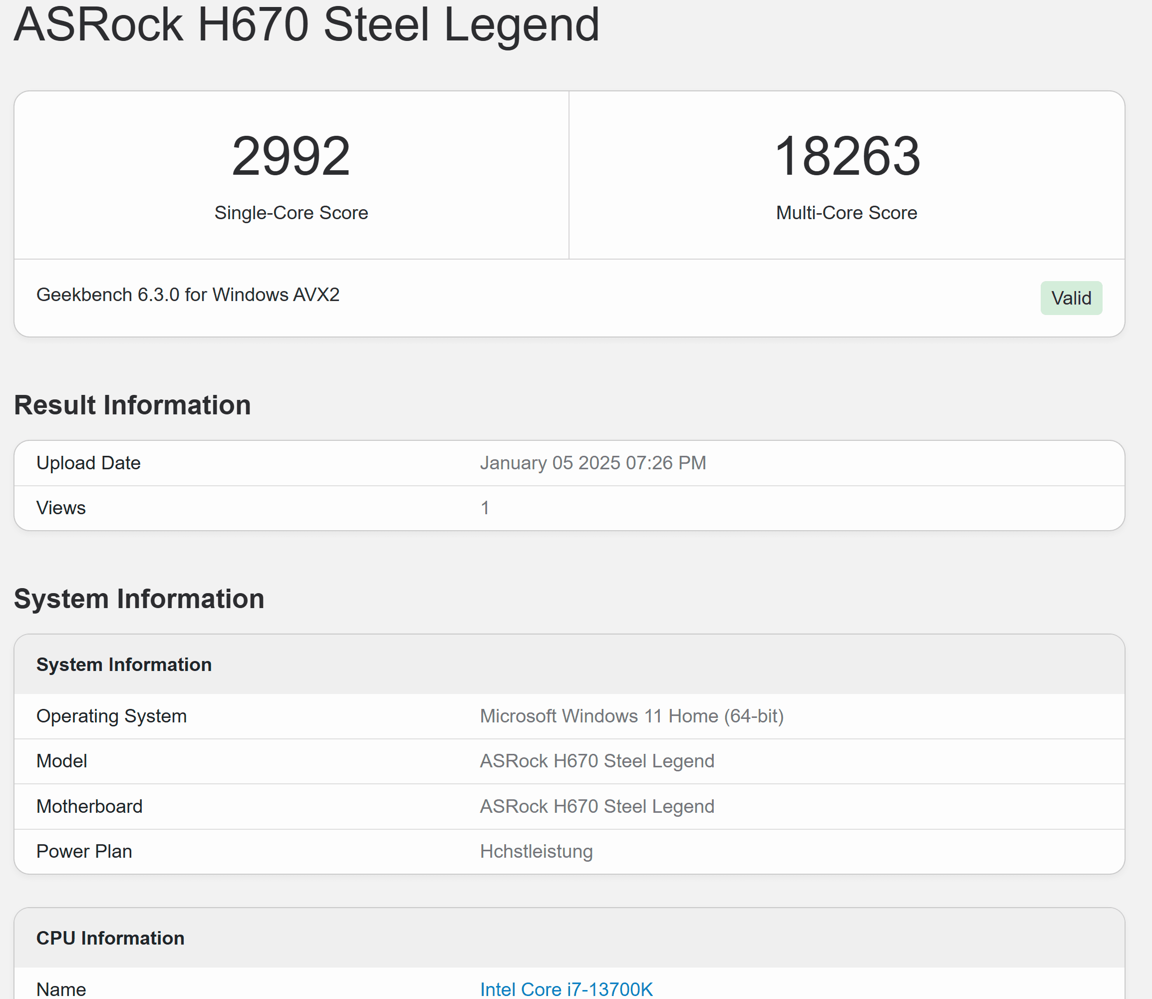1152x999 pixels.
Task: Click the 2992 single-core score number
Action: 291,157
